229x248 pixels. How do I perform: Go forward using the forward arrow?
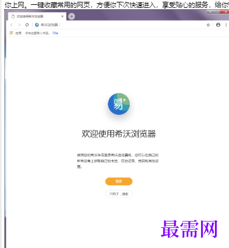coord(19,25)
